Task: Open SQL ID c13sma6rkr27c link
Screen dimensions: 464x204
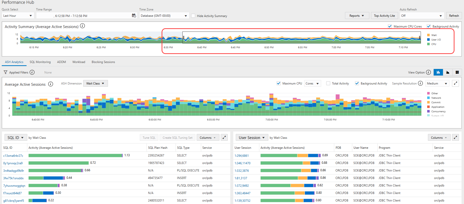Action: click(13, 156)
